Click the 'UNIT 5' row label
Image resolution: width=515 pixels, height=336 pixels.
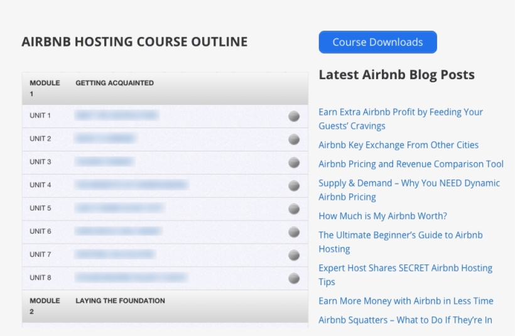tap(40, 208)
